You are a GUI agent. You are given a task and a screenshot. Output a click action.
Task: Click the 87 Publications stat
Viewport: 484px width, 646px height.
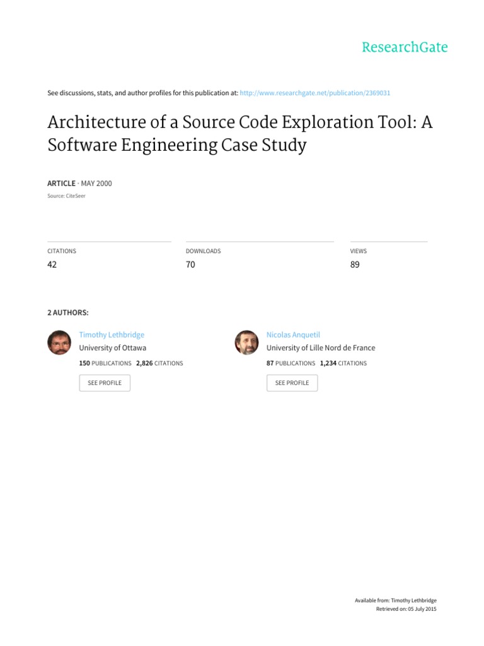(291, 363)
